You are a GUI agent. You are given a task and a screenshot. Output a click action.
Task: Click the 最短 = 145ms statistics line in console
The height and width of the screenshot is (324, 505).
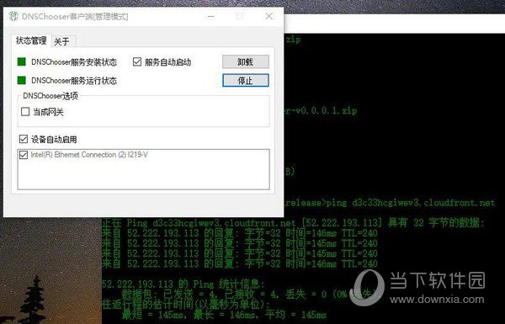coord(224,315)
